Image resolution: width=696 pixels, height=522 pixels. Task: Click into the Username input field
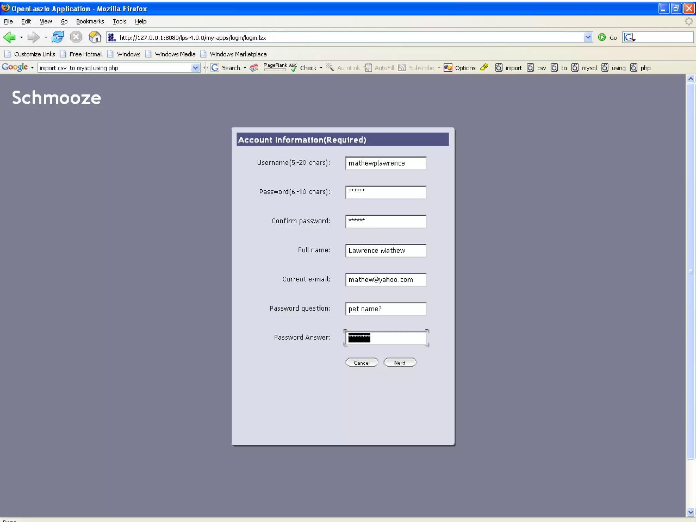point(385,163)
